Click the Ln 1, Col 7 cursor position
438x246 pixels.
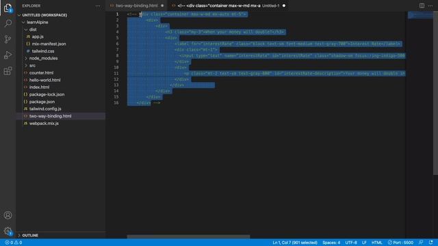pos(295,243)
